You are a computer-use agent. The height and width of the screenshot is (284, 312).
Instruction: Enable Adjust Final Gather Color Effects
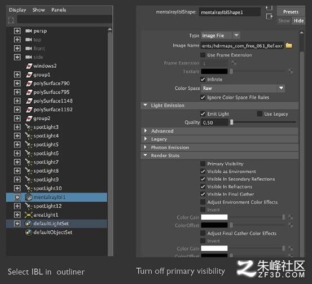tap(203, 233)
